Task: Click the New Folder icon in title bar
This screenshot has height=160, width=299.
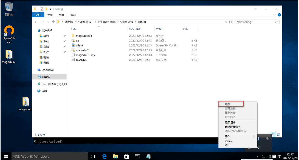Action: 46,9
